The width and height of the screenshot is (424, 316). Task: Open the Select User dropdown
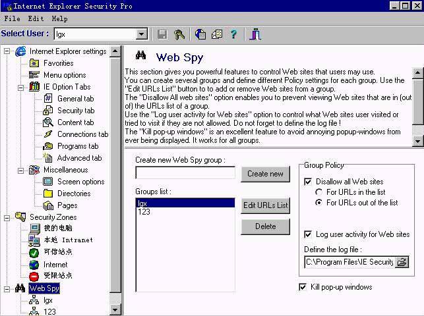pos(142,34)
